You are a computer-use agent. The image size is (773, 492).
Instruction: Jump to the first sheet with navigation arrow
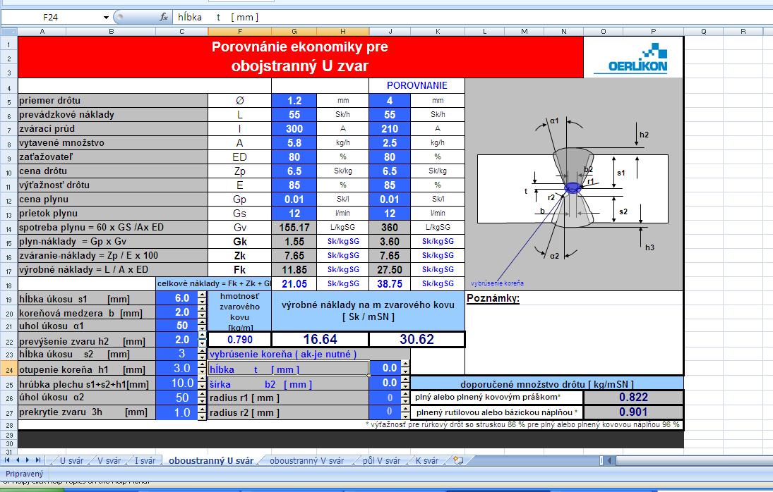[8, 460]
